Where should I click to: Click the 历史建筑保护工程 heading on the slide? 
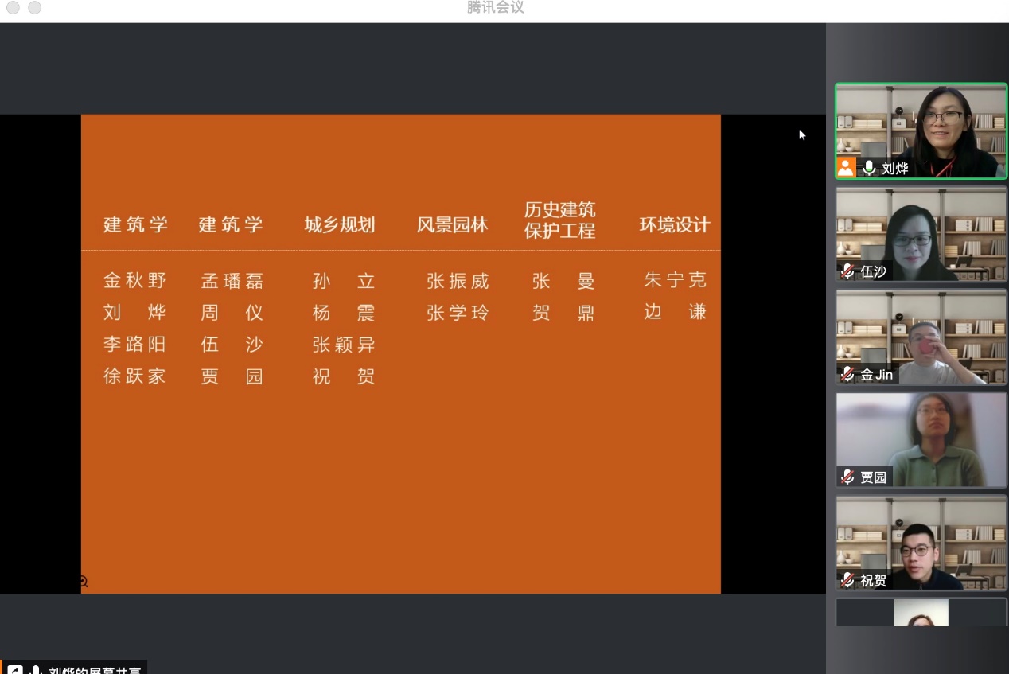tap(559, 220)
